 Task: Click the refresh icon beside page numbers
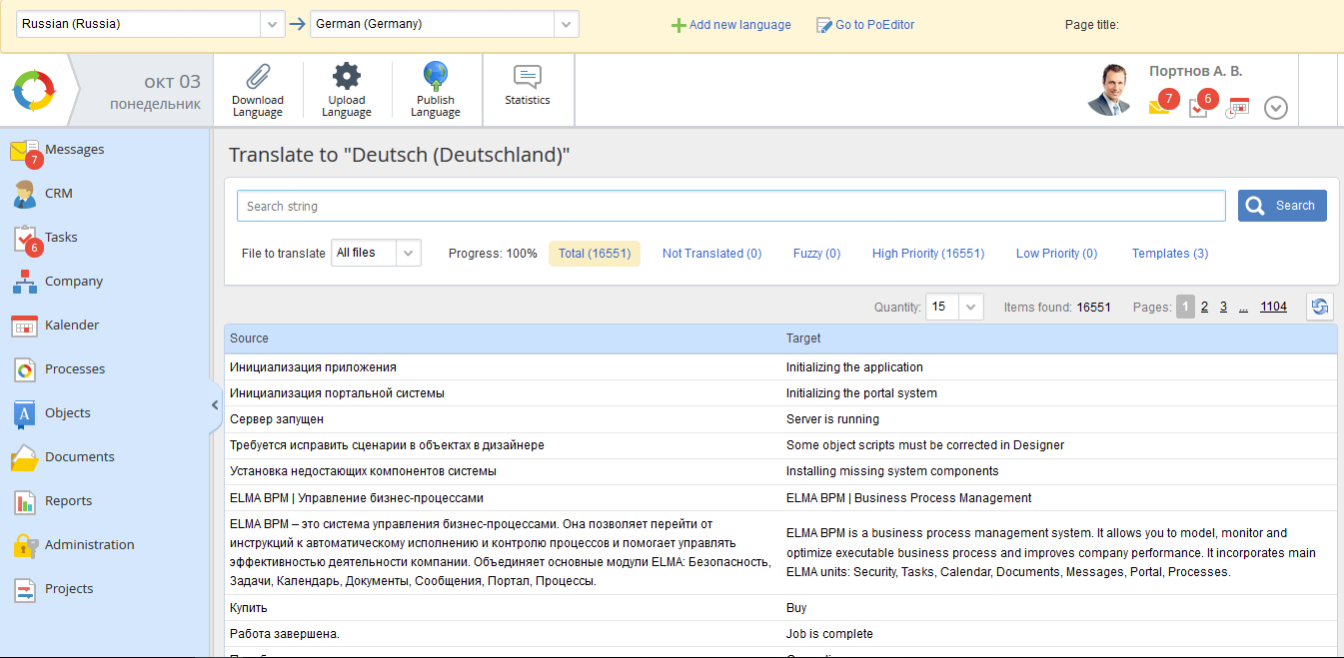pyautogui.click(x=1319, y=308)
